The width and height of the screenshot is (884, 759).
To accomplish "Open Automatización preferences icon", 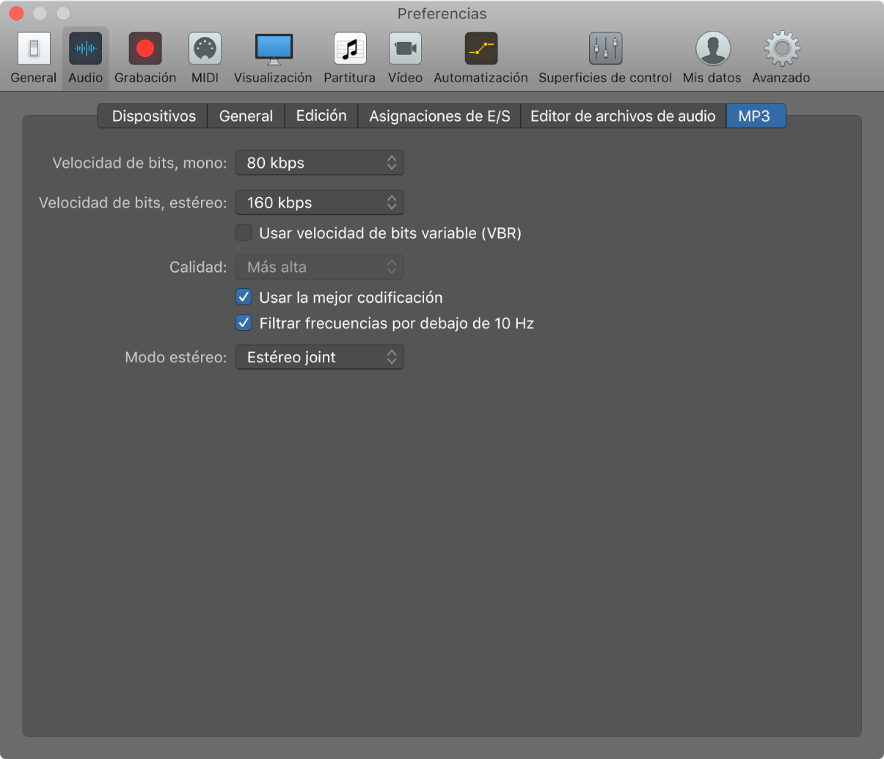I will [x=481, y=50].
